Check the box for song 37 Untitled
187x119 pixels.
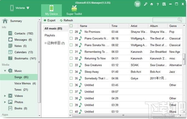[71, 92]
